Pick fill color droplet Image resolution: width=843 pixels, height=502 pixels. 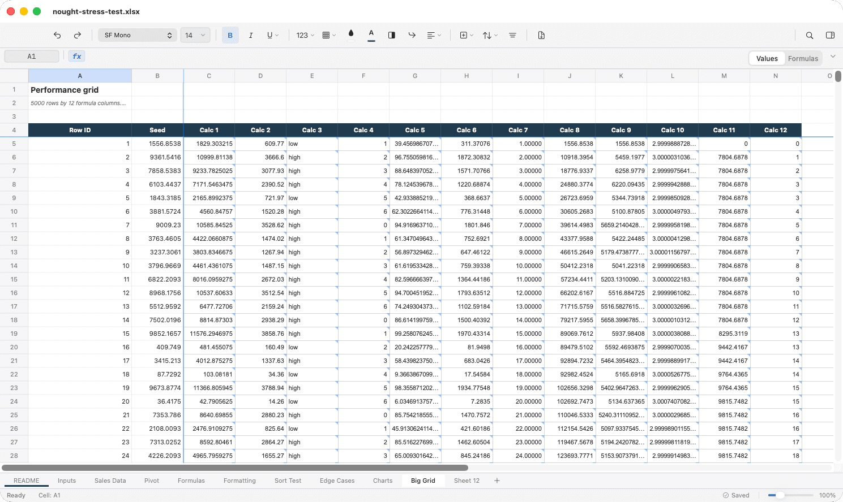pos(351,35)
